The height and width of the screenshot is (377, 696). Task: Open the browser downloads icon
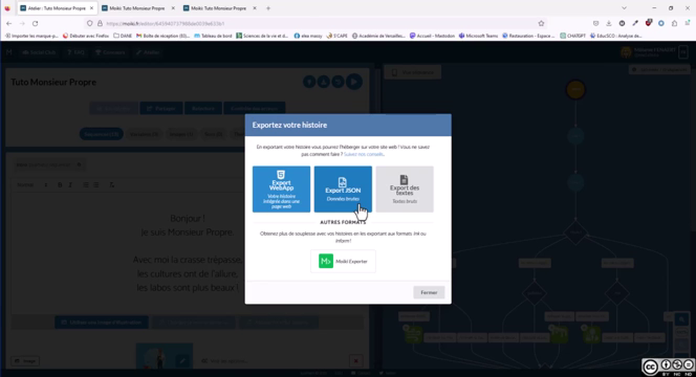pyautogui.click(x=609, y=24)
